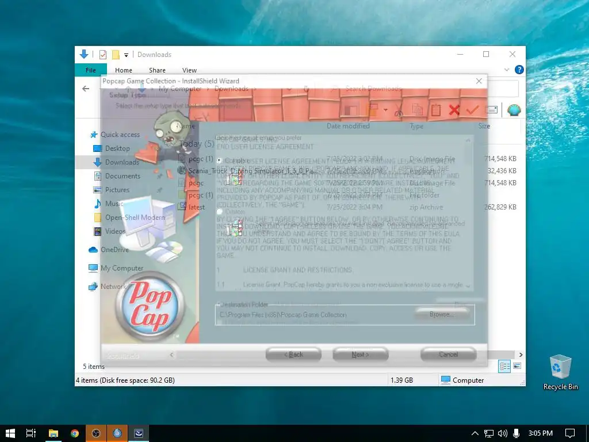Sort by the Date modified column header
This screenshot has height=442, width=589.
(348, 126)
